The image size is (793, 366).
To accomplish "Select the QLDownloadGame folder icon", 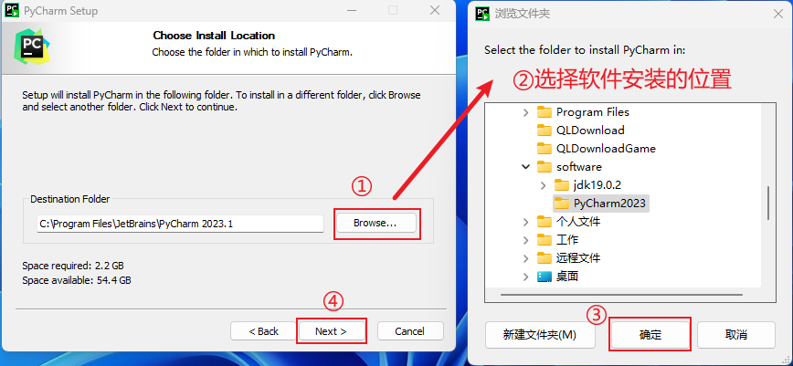I will point(545,148).
